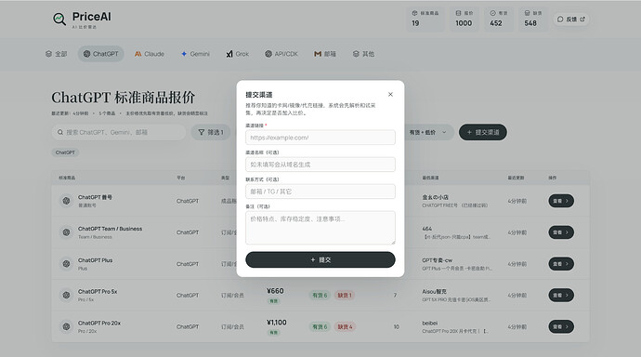Open the 有货 · 低价 sort dropdown
641x357 pixels.
click(428, 132)
